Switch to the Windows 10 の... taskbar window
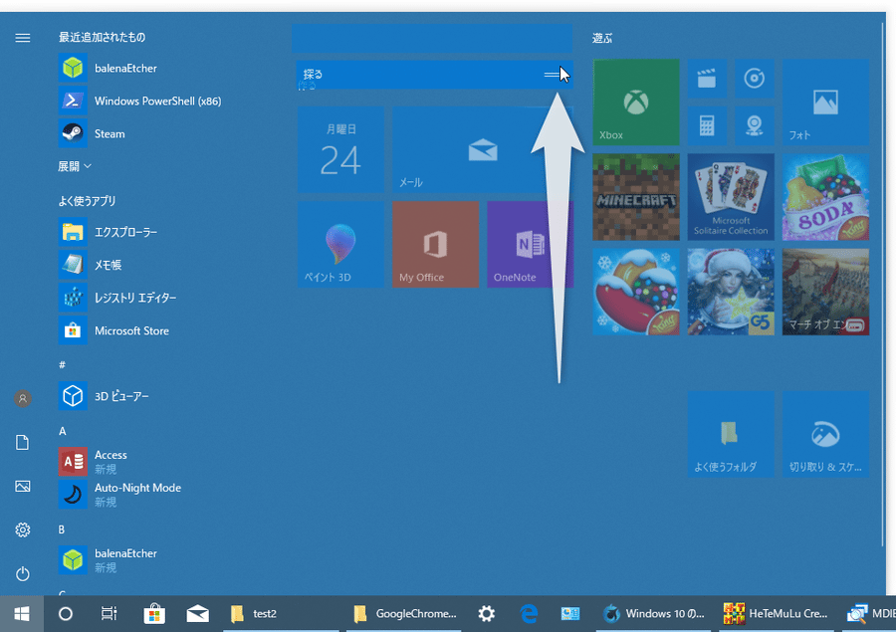The width and height of the screenshot is (896, 632). [x=654, y=614]
